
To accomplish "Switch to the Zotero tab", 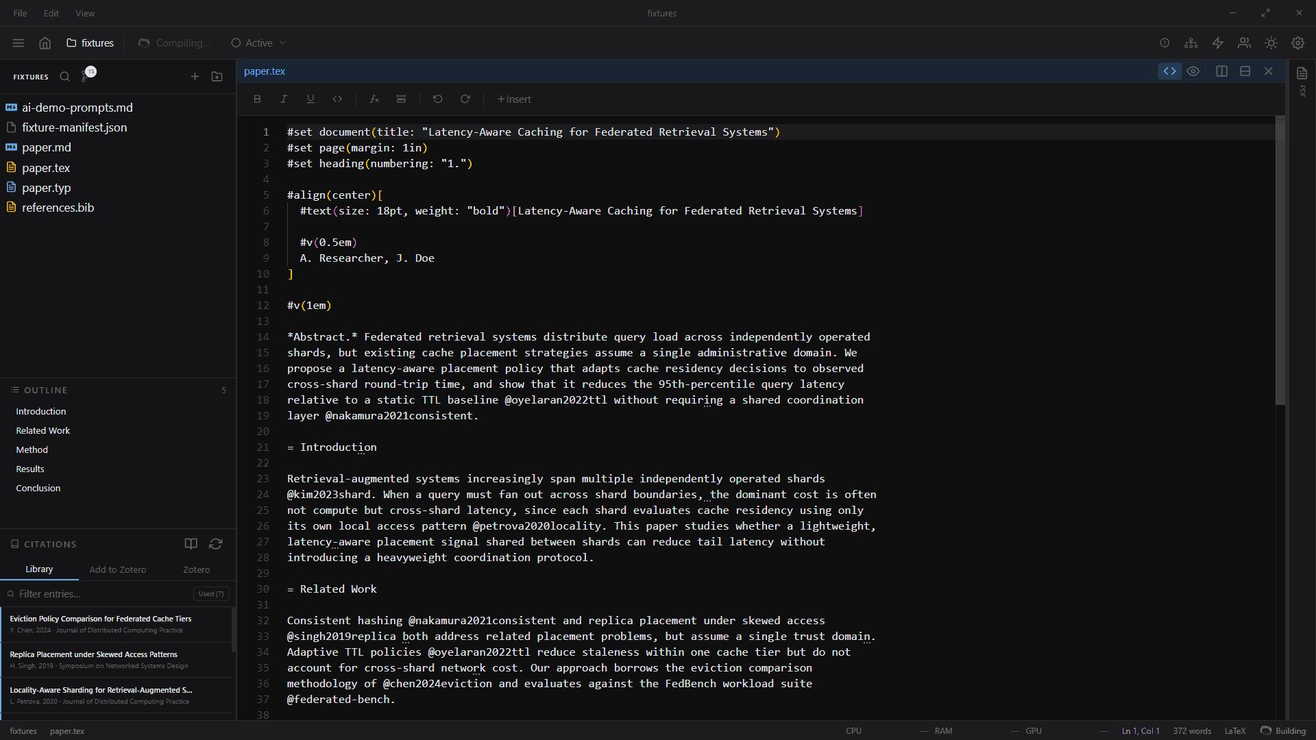I will [x=197, y=569].
